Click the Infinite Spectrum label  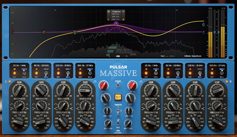[x=192, y=56]
